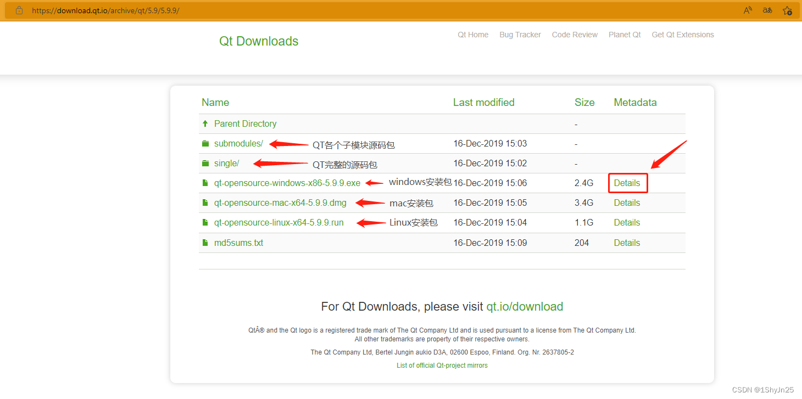
Task: Click date 16-Dec-2019 15:03
Action: point(490,144)
